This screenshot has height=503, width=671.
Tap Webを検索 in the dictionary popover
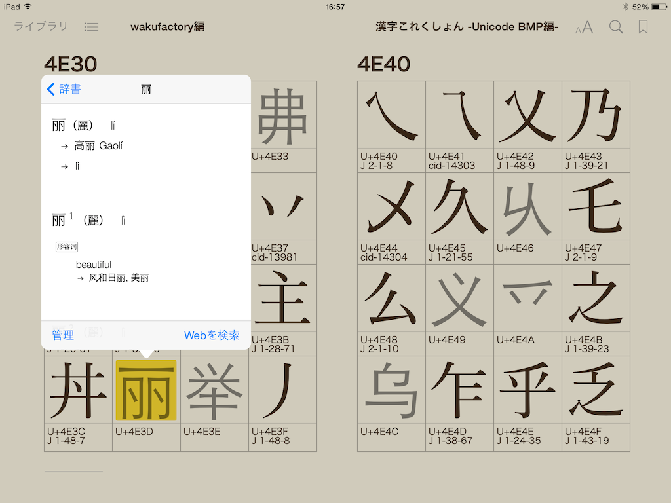coord(212,335)
